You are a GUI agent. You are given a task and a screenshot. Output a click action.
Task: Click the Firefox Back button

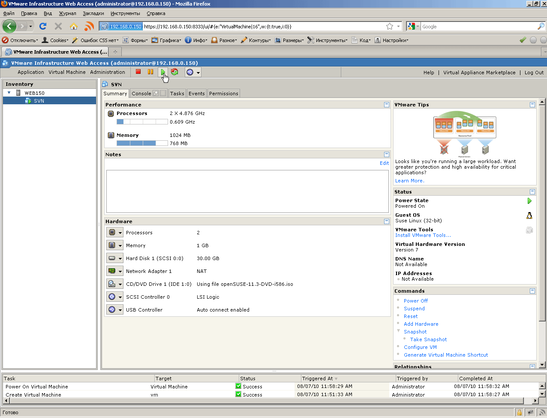(9, 26)
